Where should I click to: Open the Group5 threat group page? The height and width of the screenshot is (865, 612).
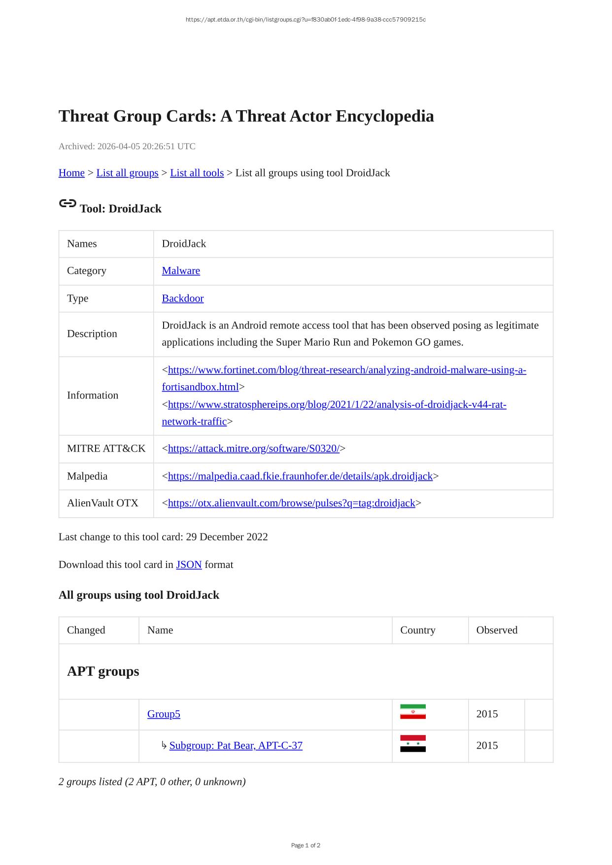(x=164, y=714)
